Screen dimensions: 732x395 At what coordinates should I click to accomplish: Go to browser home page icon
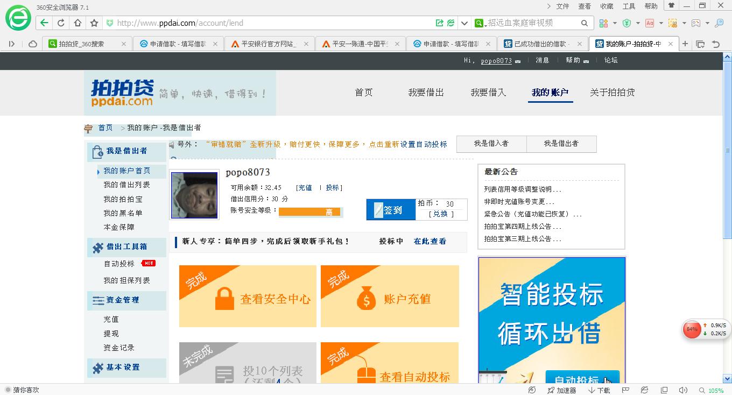(78, 23)
